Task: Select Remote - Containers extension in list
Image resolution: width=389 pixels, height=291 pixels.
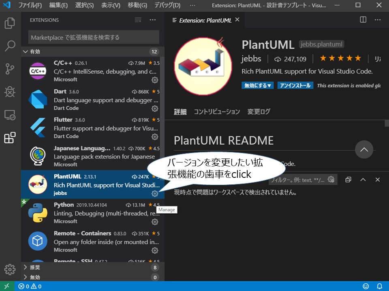Action: tap(93, 241)
